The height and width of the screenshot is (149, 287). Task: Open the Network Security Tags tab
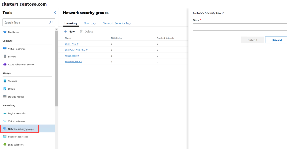(117, 23)
